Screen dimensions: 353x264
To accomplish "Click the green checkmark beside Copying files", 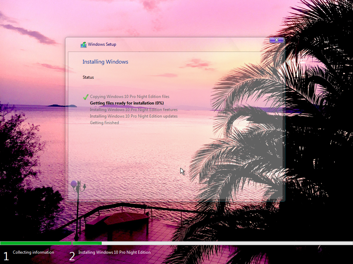I will (x=85, y=97).
